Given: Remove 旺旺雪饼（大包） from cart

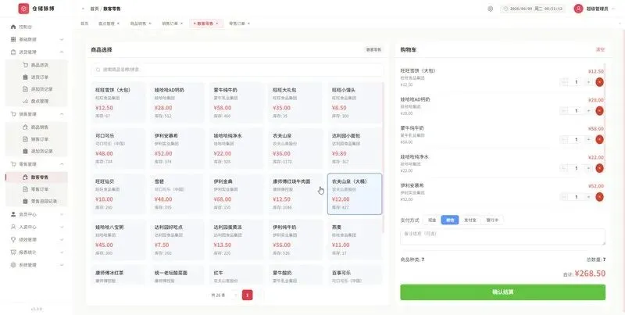Looking at the screenshot, I should pos(599,82).
